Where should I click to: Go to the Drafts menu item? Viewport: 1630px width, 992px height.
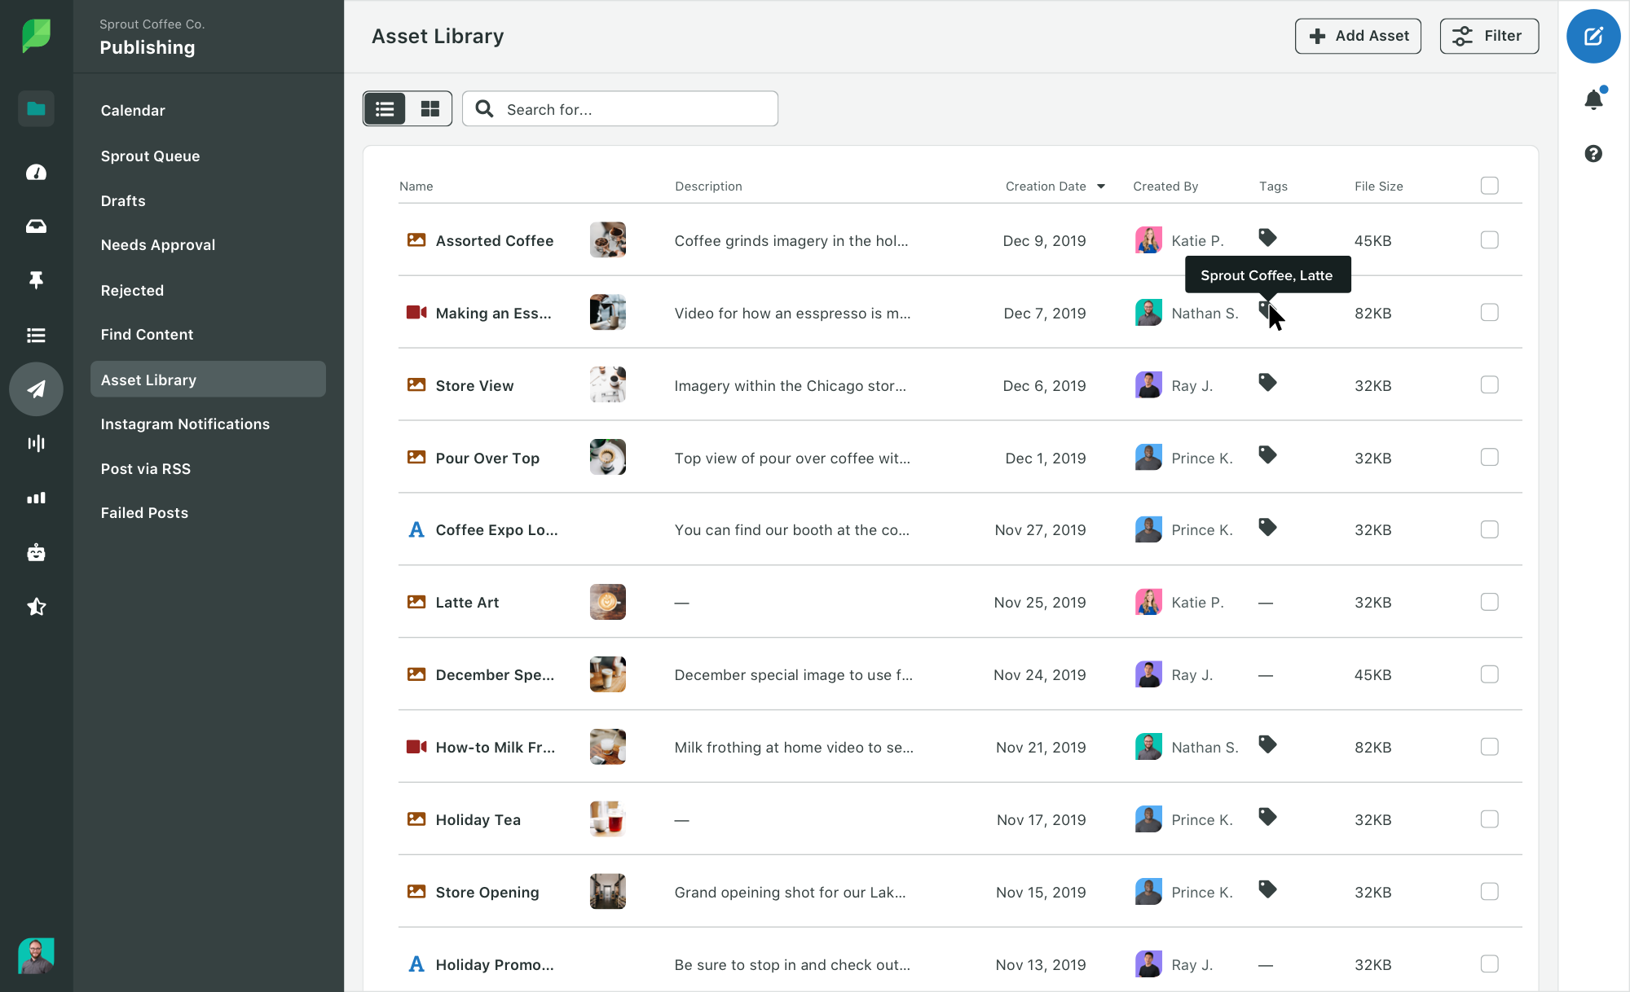click(123, 200)
